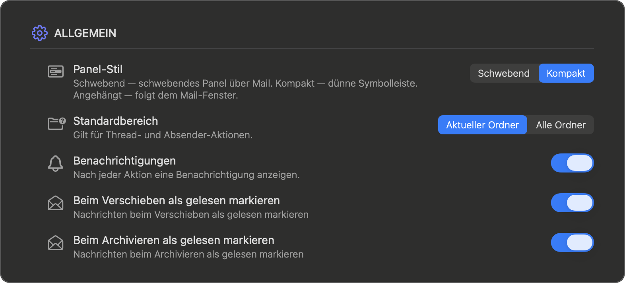Click 'Nachrichten beim Verschieben als gelesen markieren' description
The height and width of the screenshot is (283, 625).
pyautogui.click(x=191, y=215)
